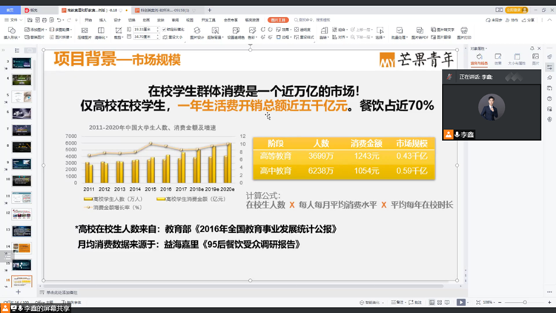Open the Size & Properties tab in pane
This screenshot has width=556, height=313.
click(517, 59)
